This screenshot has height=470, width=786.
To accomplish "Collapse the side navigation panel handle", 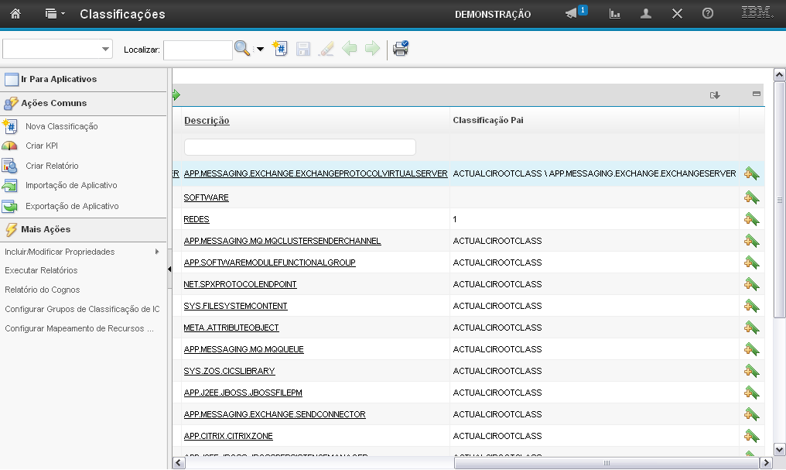I will (x=169, y=269).
